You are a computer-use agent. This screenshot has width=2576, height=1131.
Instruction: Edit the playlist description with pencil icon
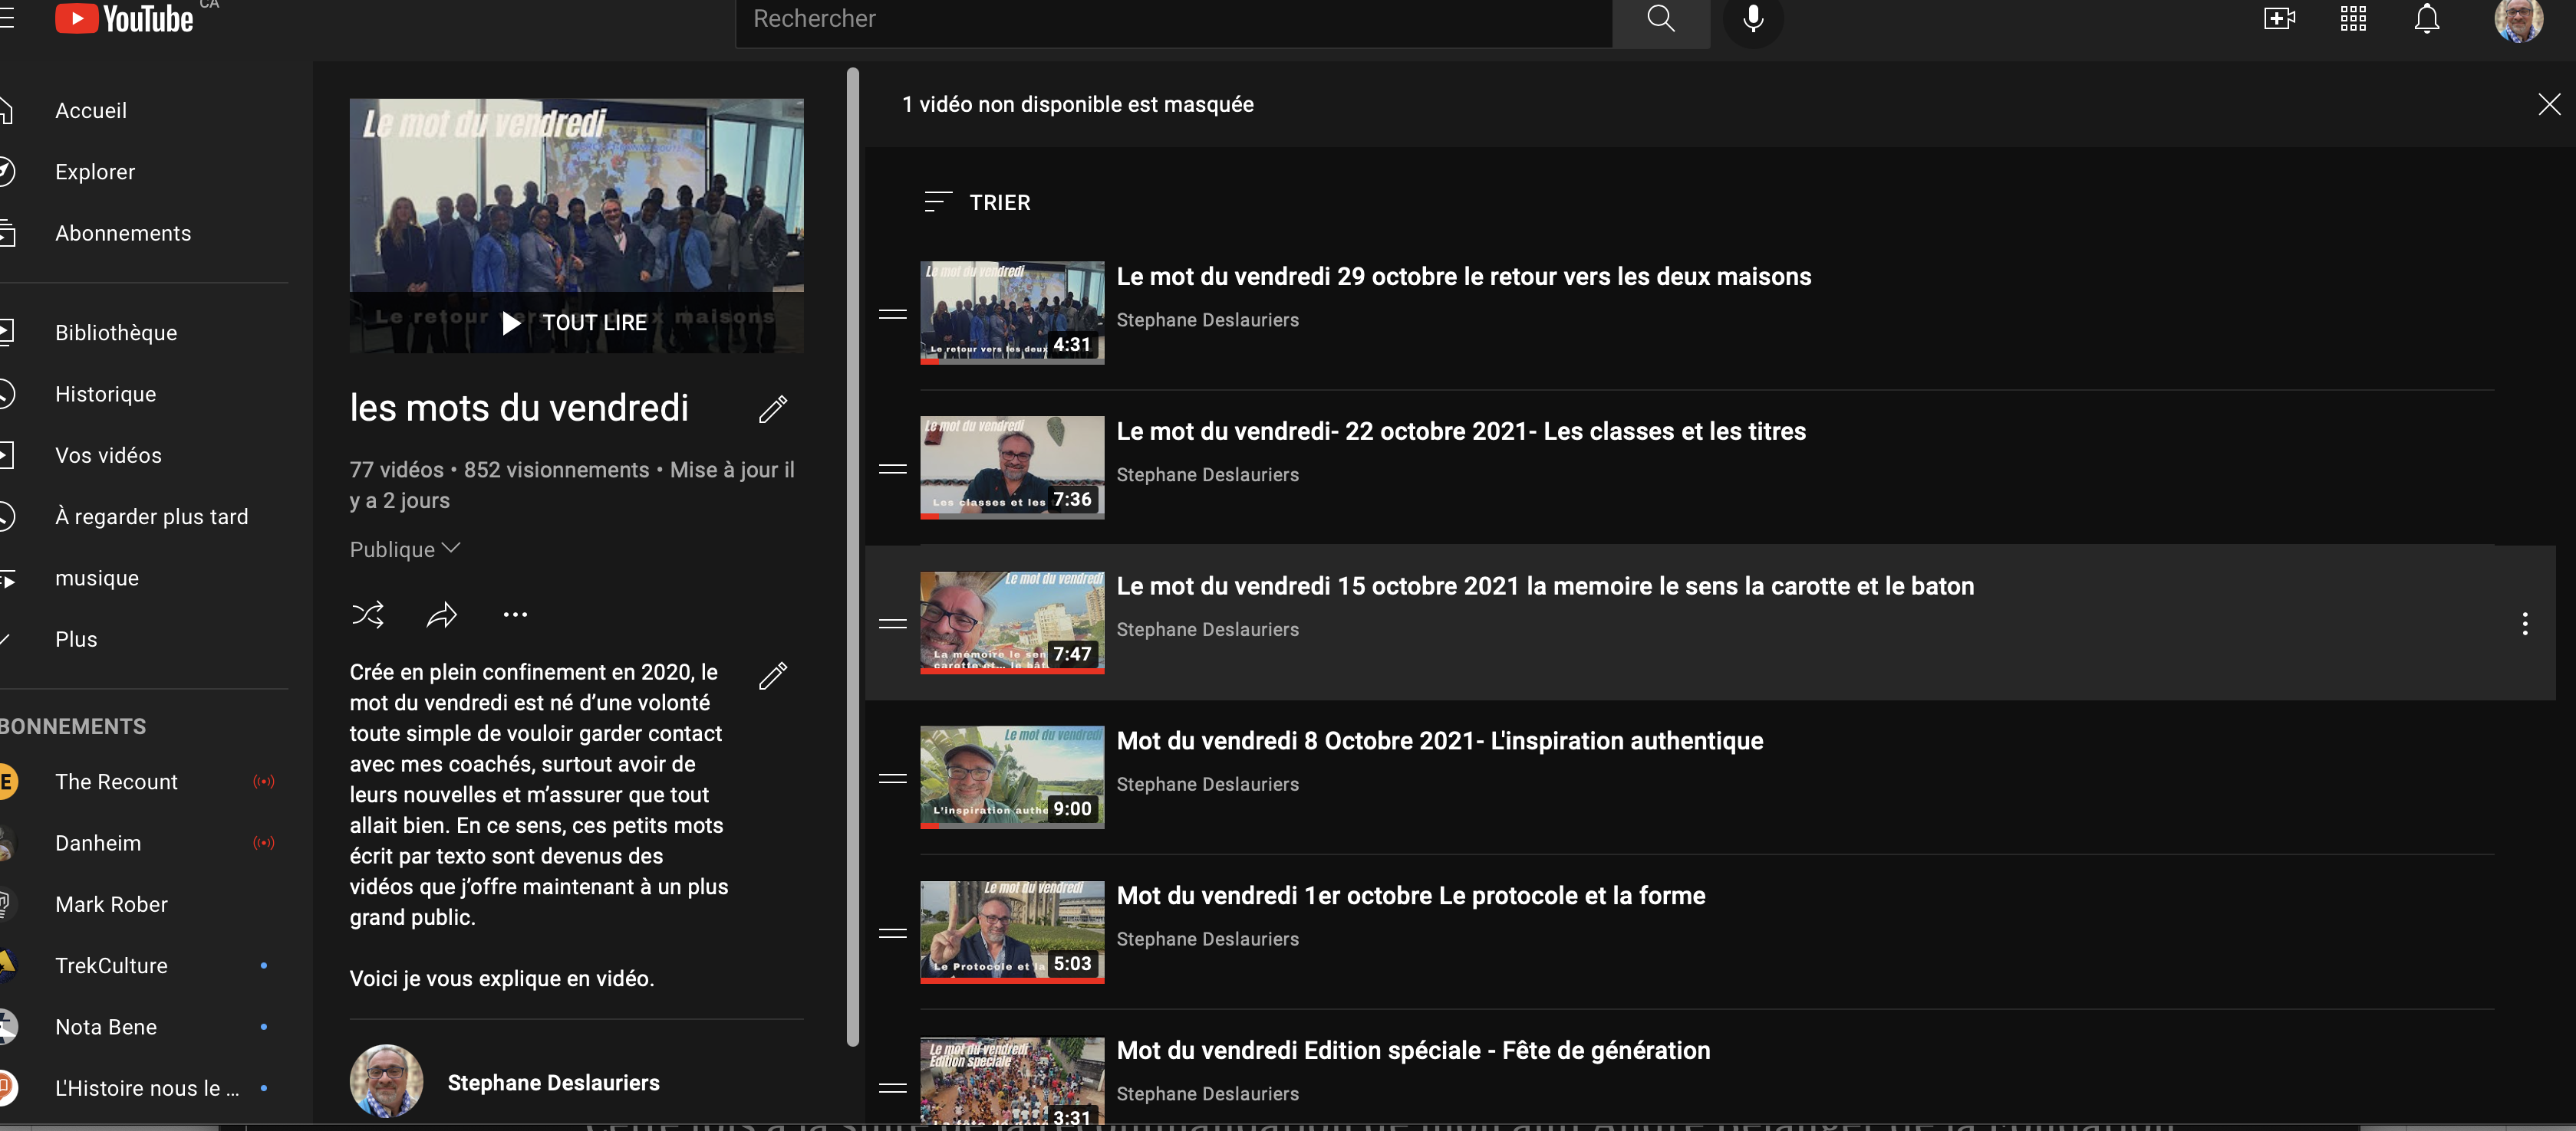point(773,675)
